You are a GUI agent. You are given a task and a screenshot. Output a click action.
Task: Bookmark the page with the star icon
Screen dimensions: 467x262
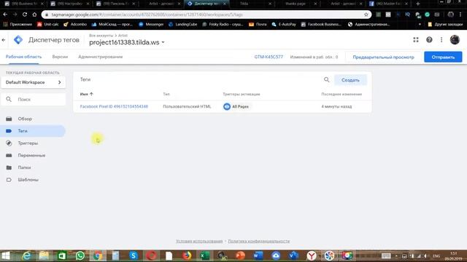coord(366,15)
